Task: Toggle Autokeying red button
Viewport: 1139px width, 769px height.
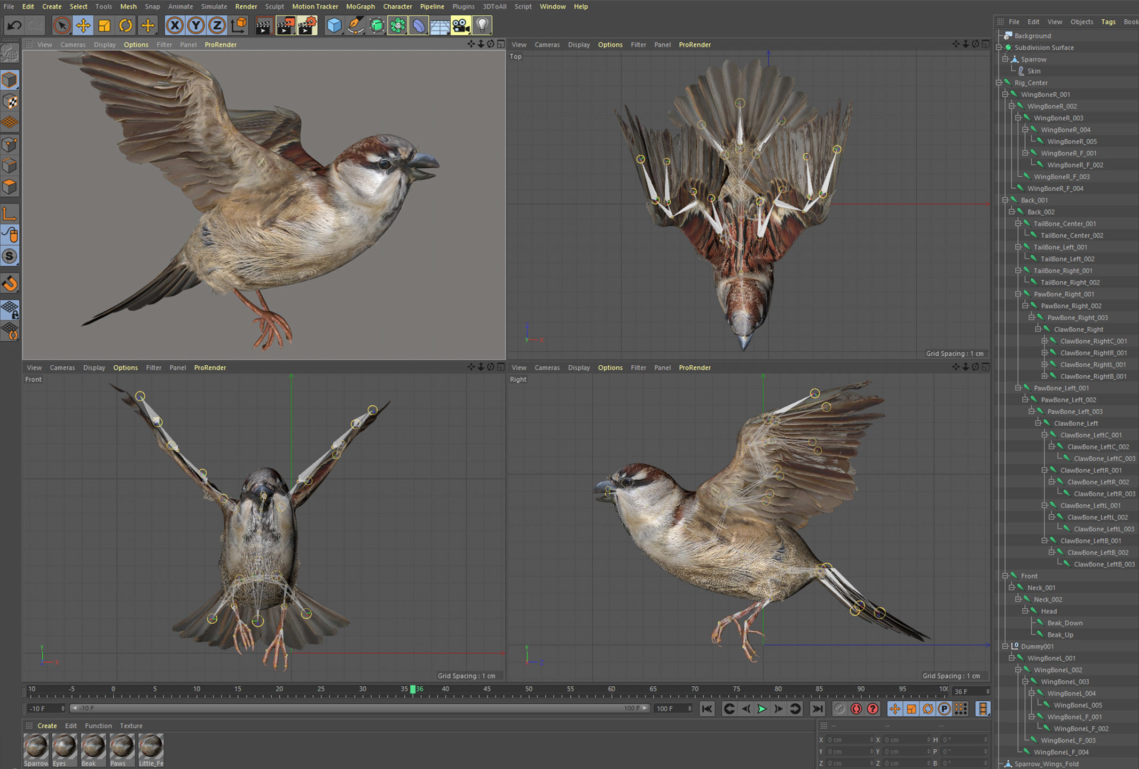Action: pos(856,709)
